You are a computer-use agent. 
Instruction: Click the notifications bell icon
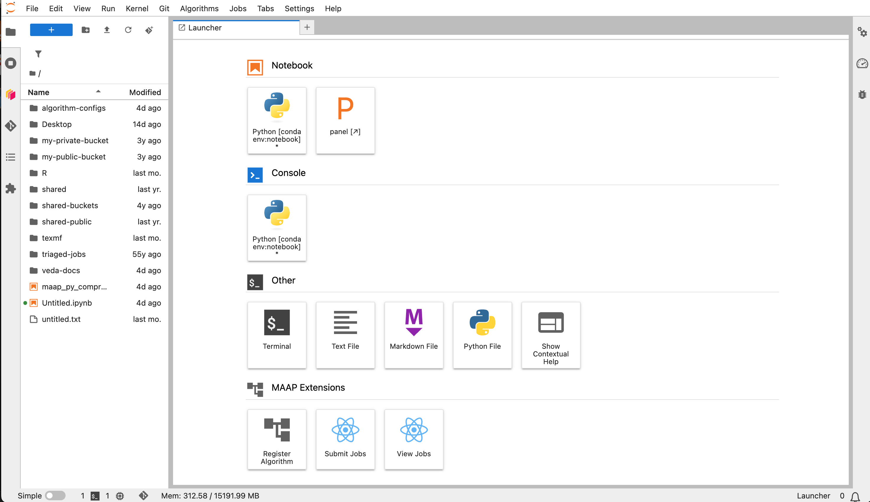(x=855, y=496)
